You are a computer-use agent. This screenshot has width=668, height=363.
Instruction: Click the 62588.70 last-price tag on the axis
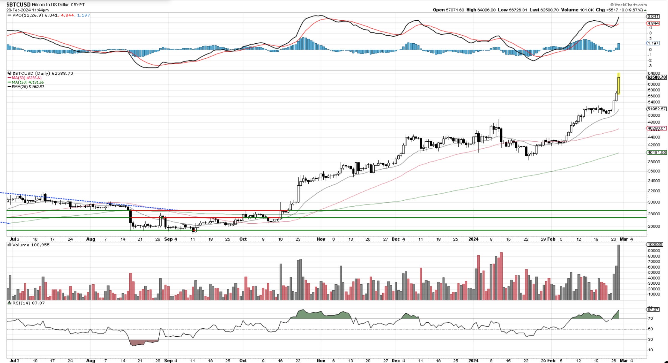tap(656, 77)
